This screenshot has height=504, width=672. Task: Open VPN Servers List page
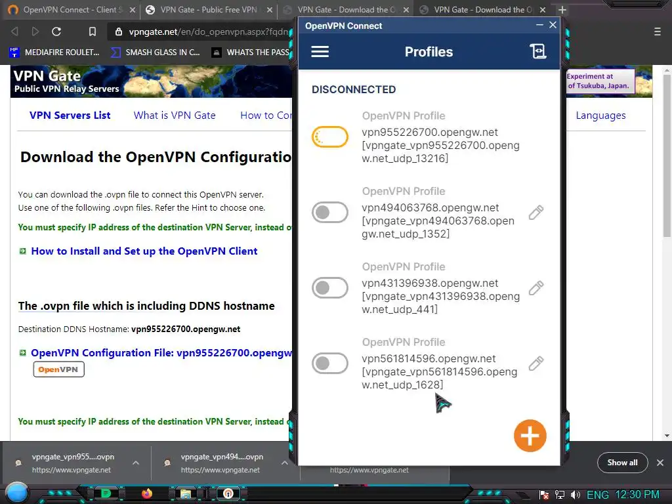click(x=70, y=115)
